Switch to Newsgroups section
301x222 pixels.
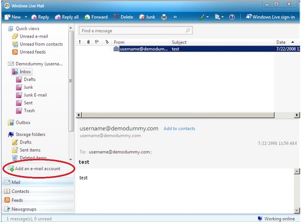point(38,209)
